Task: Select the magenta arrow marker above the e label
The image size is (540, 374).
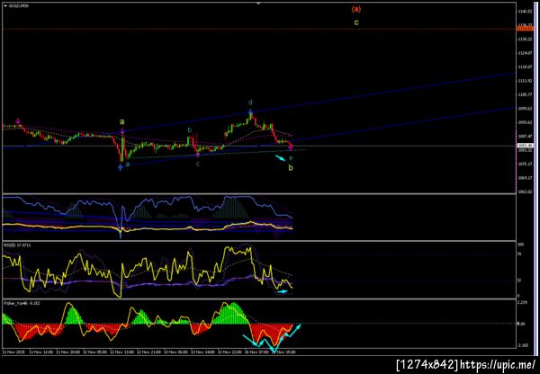Action: (x=291, y=147)
